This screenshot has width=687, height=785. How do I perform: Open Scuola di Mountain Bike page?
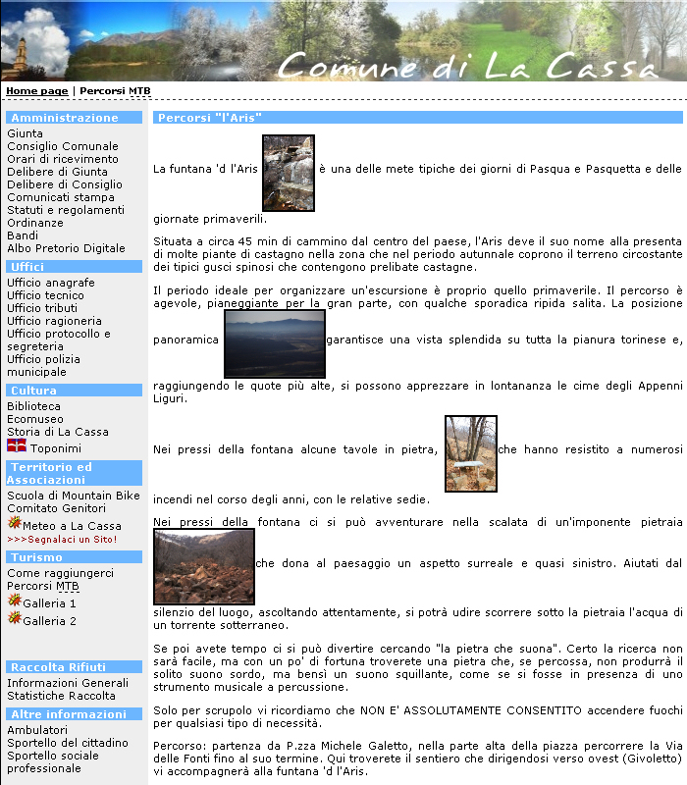click(x=74, y=496)
